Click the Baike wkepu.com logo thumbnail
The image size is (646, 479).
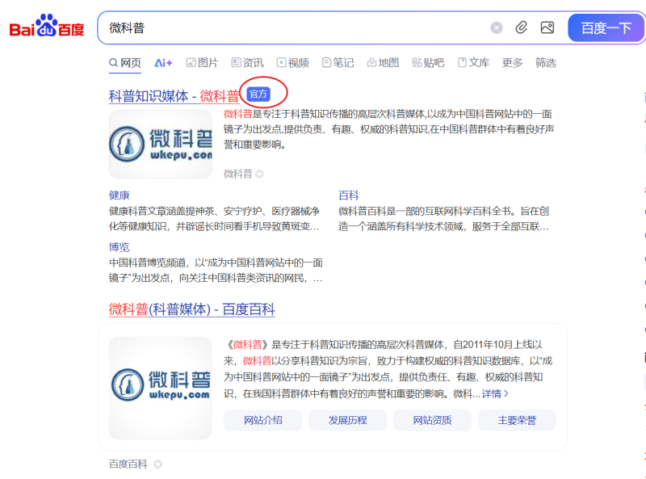[161, 388]
